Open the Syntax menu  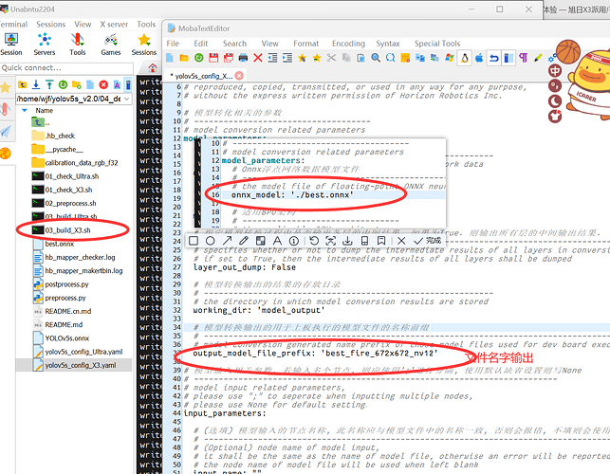(x=387, y=43)
